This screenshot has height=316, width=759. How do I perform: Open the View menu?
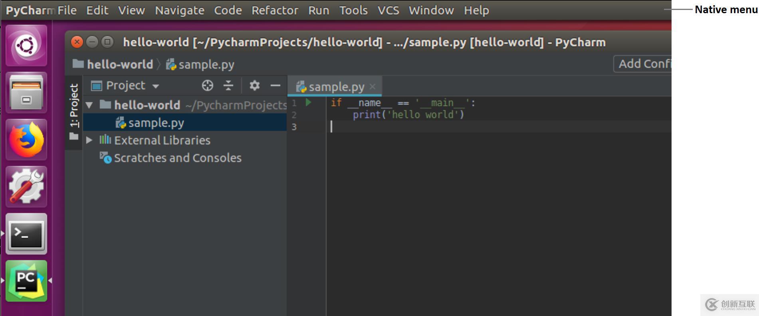point(131,10)
